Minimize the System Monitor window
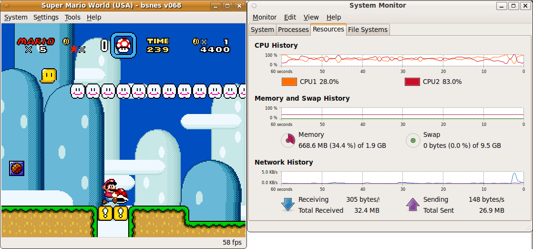This screenshot has width=533, height=249. click(502, 6)
